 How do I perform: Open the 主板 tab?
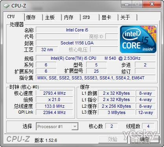pyautogui.click(x=52, y=17)
